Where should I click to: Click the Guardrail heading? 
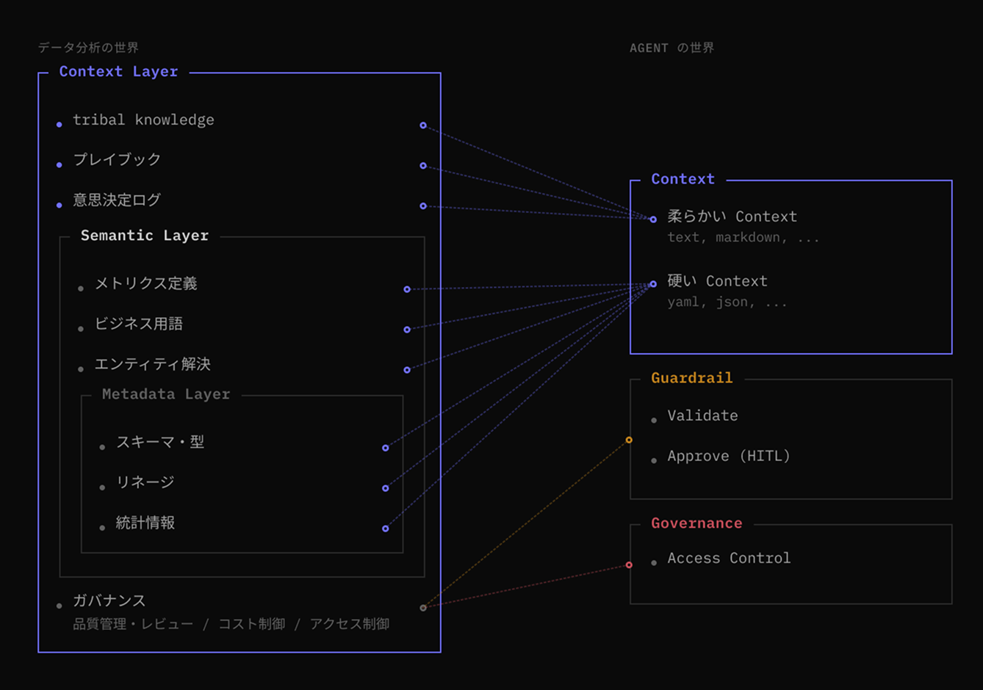[691, 377]
